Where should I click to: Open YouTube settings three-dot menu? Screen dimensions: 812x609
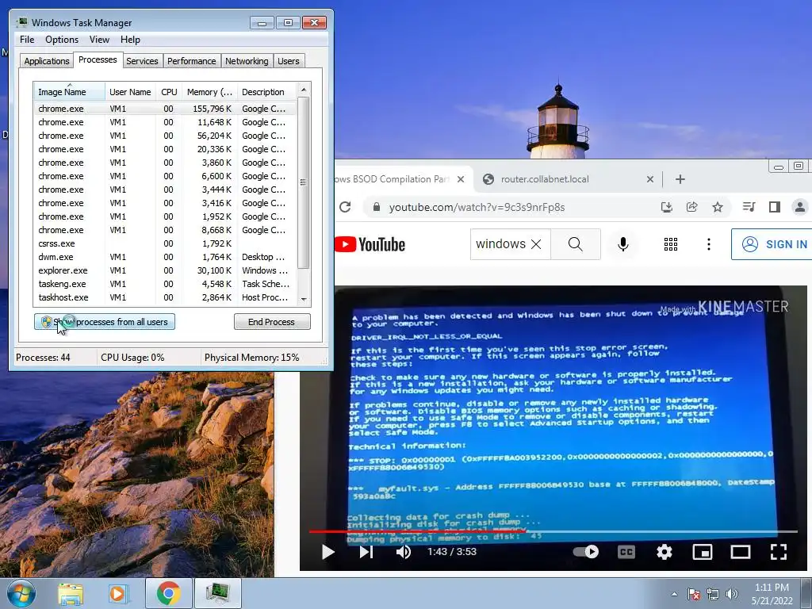pos(708,244)
